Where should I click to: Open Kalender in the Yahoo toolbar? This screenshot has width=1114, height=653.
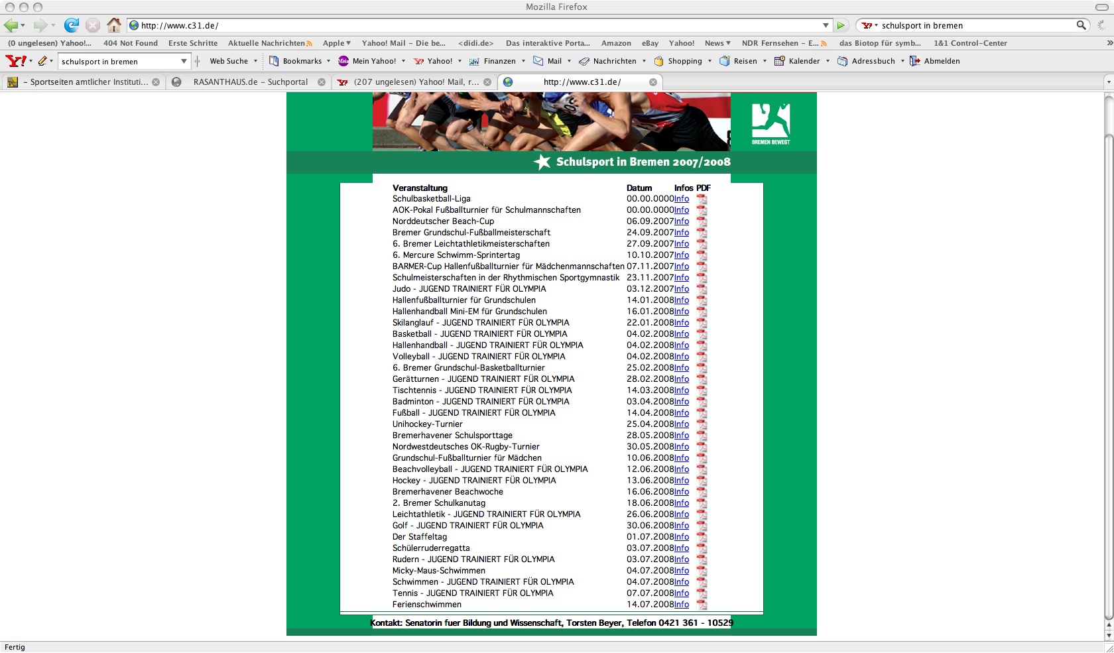(804, 61)
